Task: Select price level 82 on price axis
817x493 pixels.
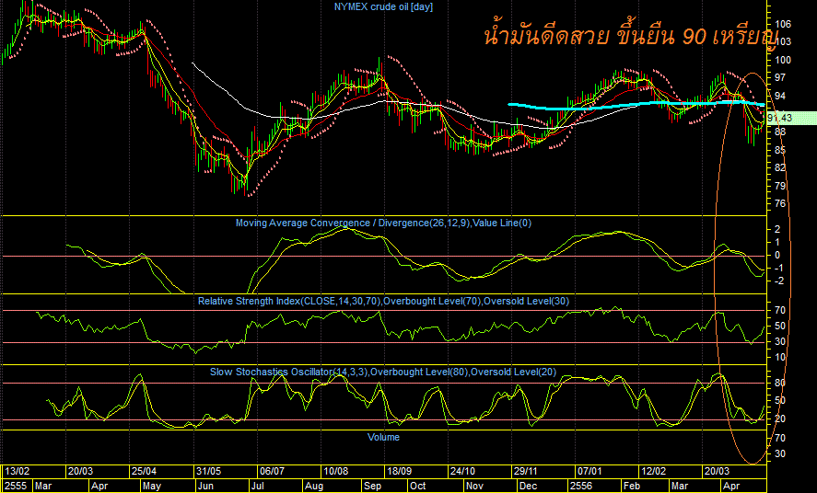Action: coord(780,168)
